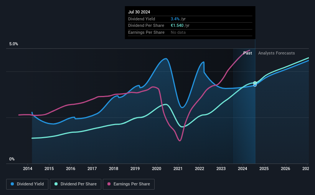Click the blue data point marker on chart

pos(255,85)
